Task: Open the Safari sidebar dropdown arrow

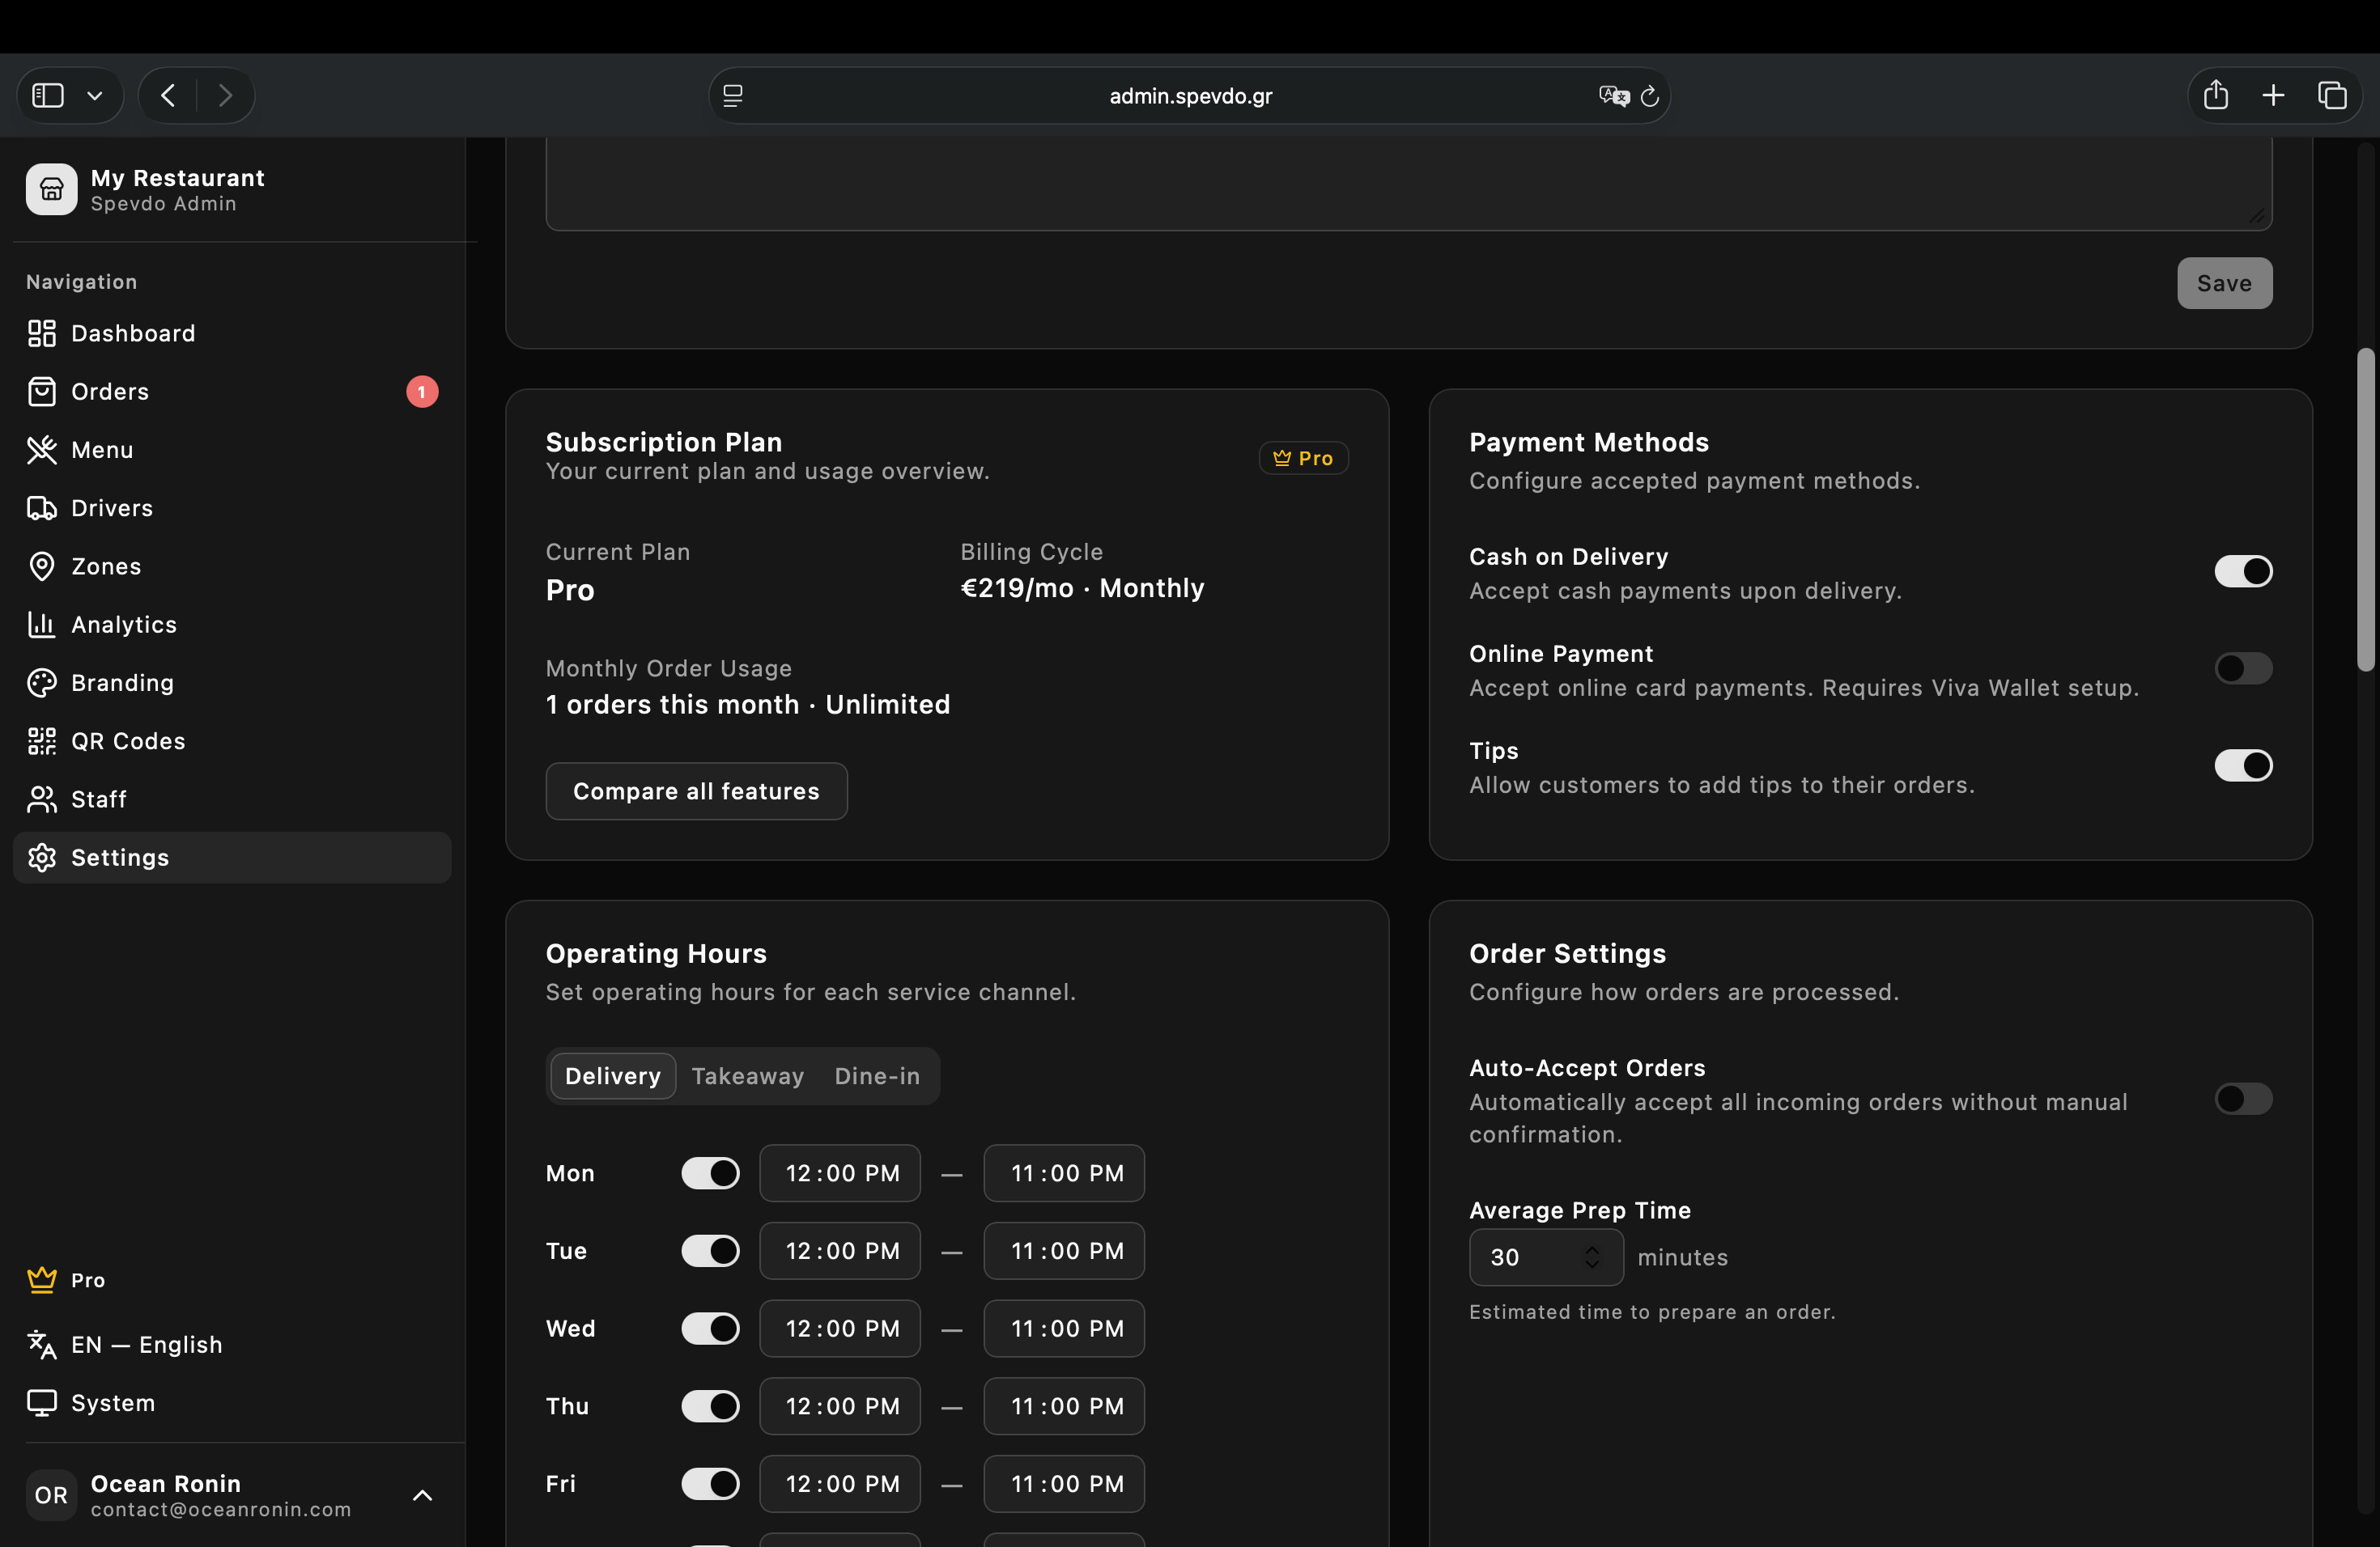Action: [x=95, y=96]
